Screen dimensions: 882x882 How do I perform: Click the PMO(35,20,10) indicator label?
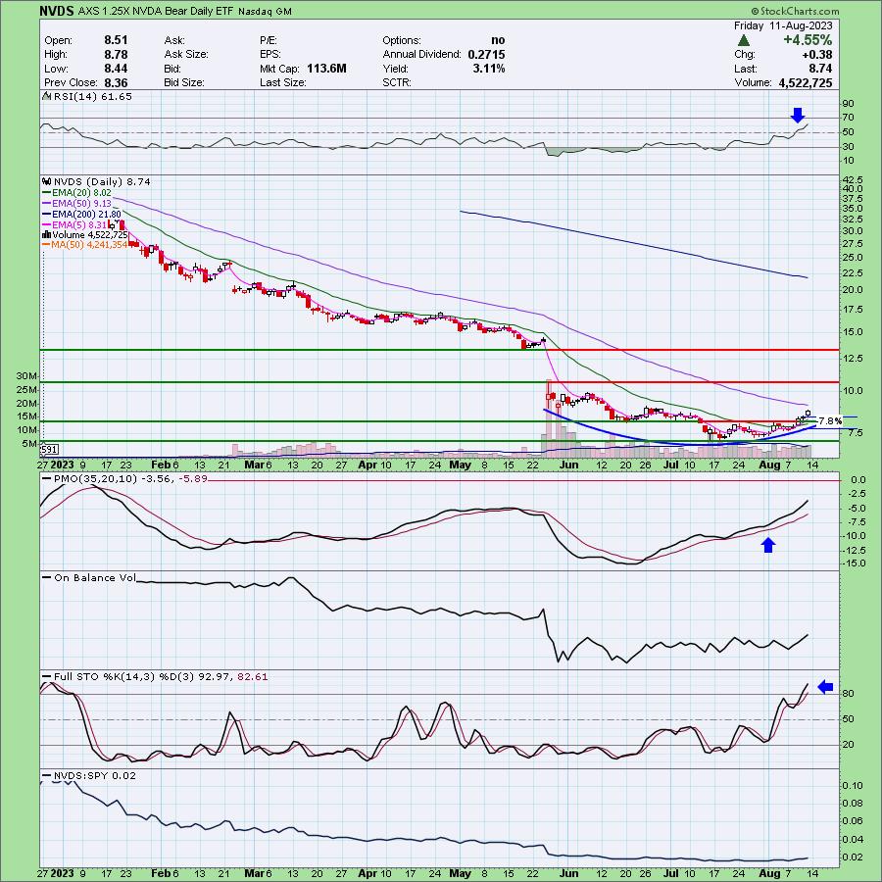pos(130,478)
